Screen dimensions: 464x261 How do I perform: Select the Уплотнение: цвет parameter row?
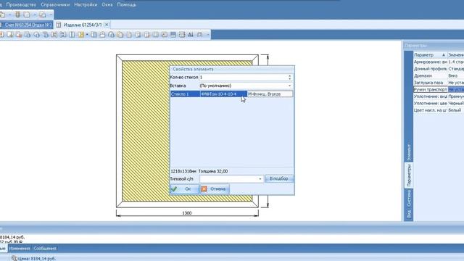tap(439, 103)
